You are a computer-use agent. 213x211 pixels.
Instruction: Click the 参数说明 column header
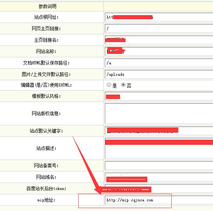click(x=47, y=6)
